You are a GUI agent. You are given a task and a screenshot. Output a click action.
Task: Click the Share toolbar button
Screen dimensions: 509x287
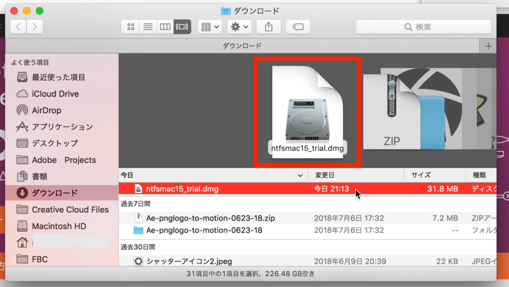click(268, 27)
